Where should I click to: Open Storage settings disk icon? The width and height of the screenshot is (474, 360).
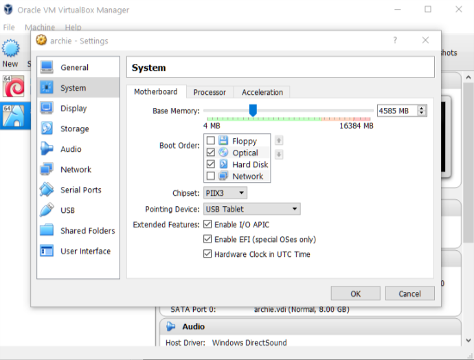(x=47, y=128)
